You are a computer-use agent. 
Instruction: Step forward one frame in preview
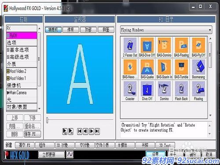pyautogui.click(x=92, y=131)
